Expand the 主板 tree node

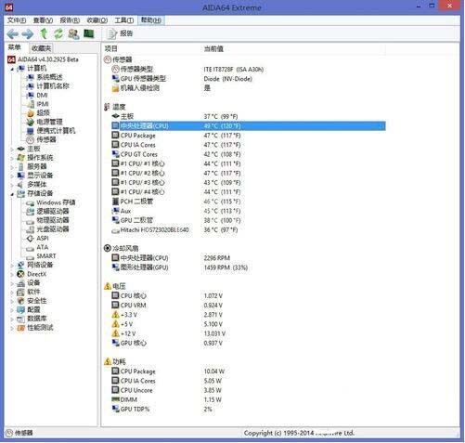tap(12, 150)
